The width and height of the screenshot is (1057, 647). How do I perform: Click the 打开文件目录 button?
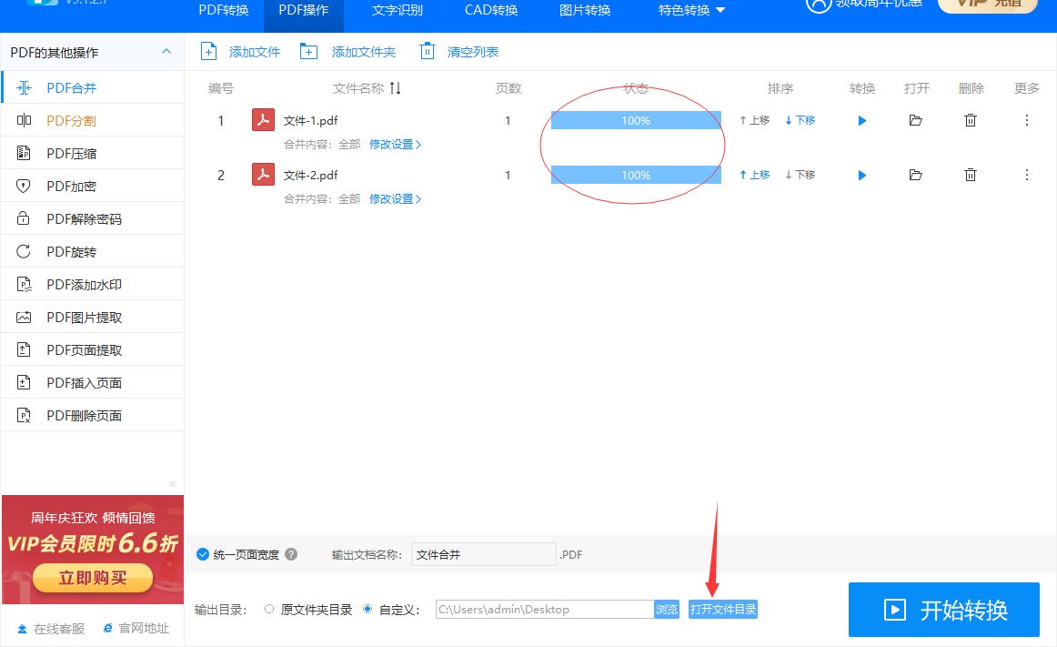[x=723, y=609]
